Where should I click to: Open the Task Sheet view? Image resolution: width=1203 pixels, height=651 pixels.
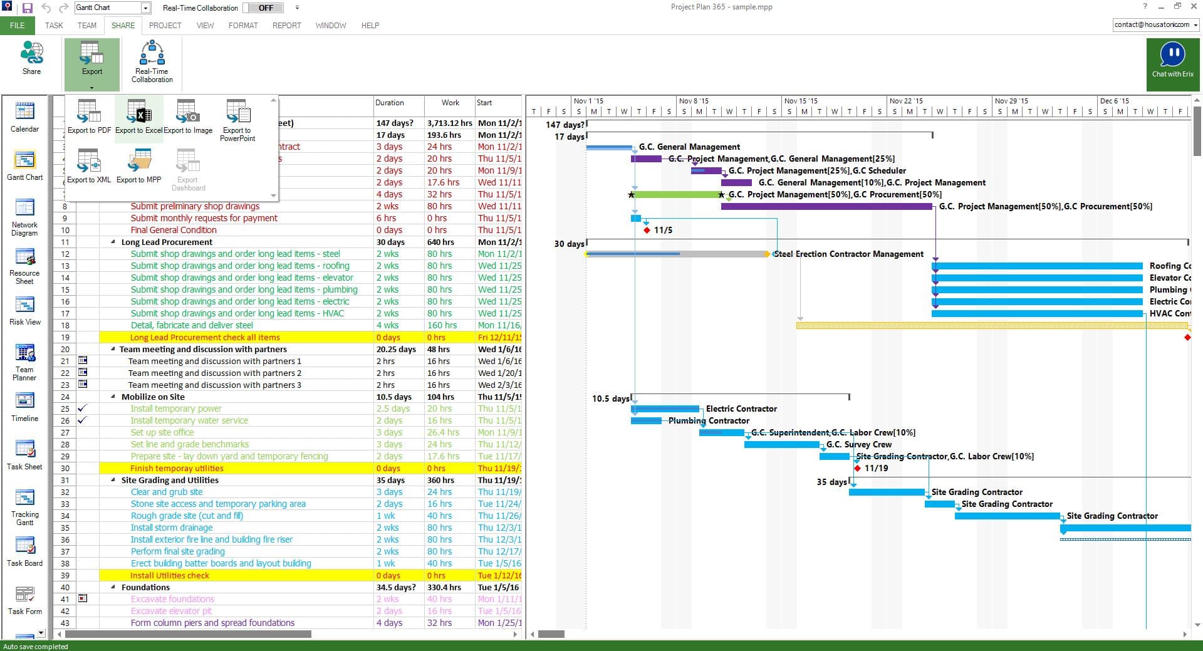pos(24,456)
